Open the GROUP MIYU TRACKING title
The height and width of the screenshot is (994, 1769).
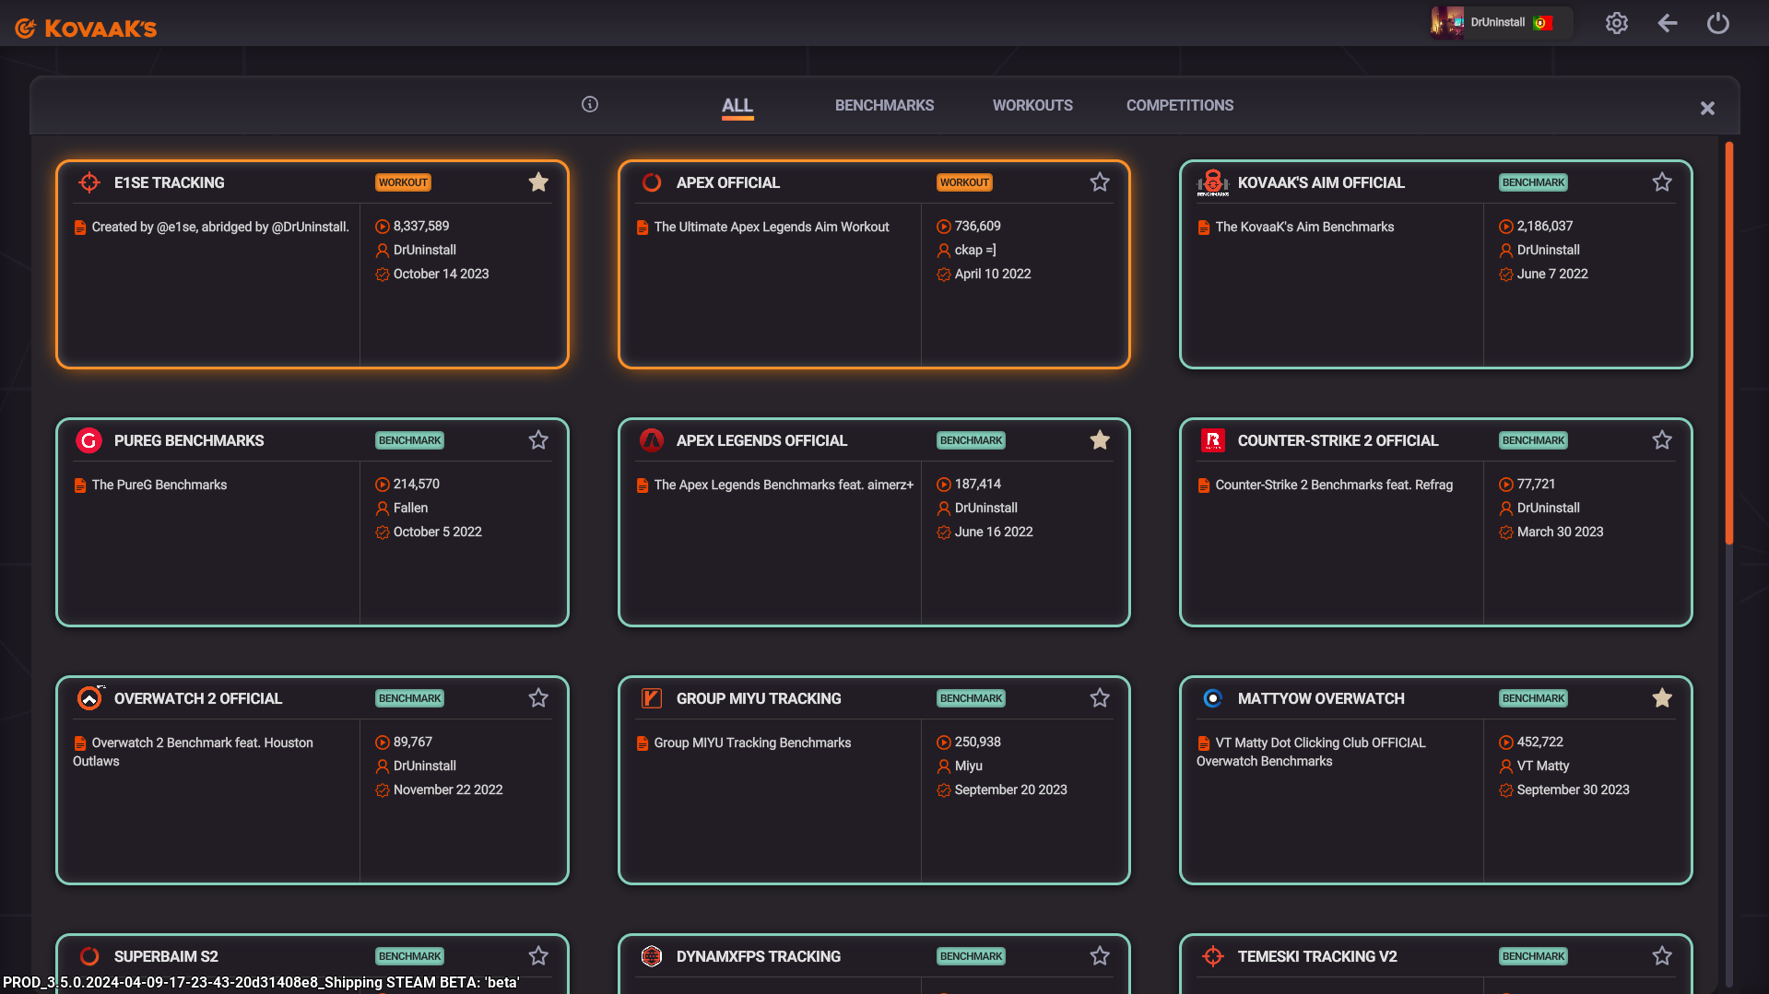(x=758, y=698)
